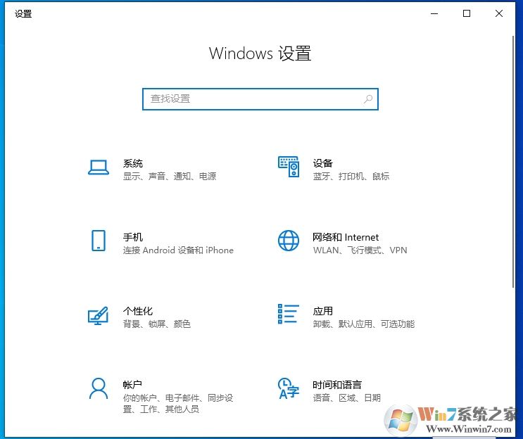Open the System laptop icon

(x=99, y=167)
